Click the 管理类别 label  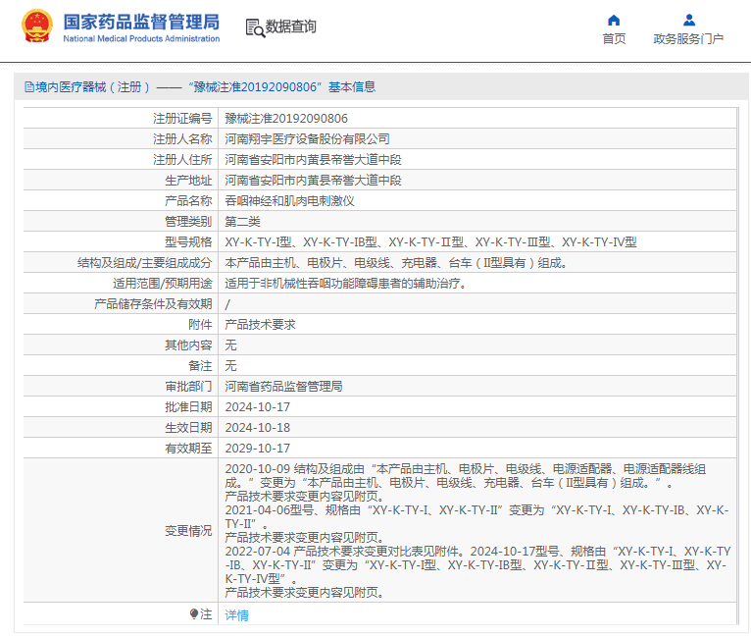coord(188,222)
